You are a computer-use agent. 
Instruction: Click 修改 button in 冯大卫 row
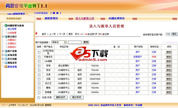[169, 83]
